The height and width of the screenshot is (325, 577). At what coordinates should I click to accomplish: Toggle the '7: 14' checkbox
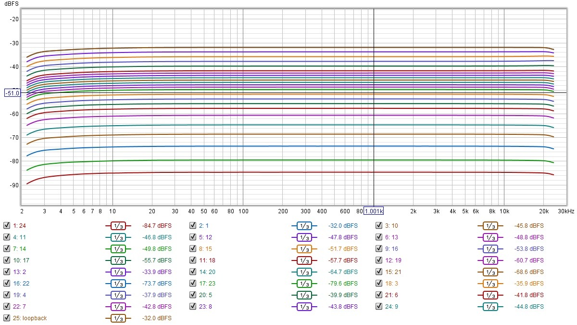7,248
